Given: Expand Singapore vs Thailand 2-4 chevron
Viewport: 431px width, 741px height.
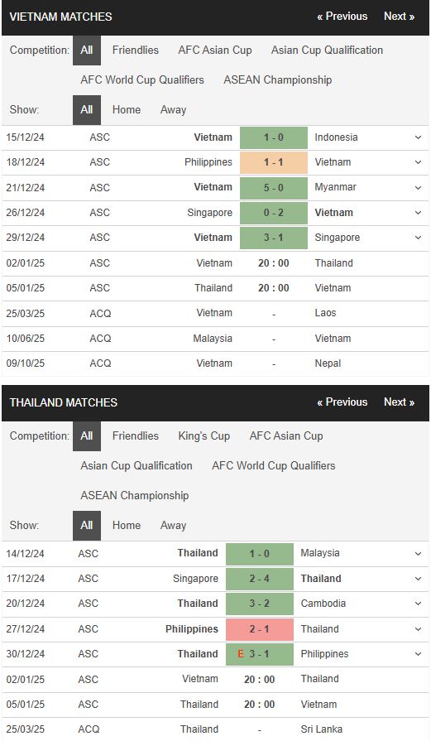Looking at the screenshot, I should tap(418, 579).
